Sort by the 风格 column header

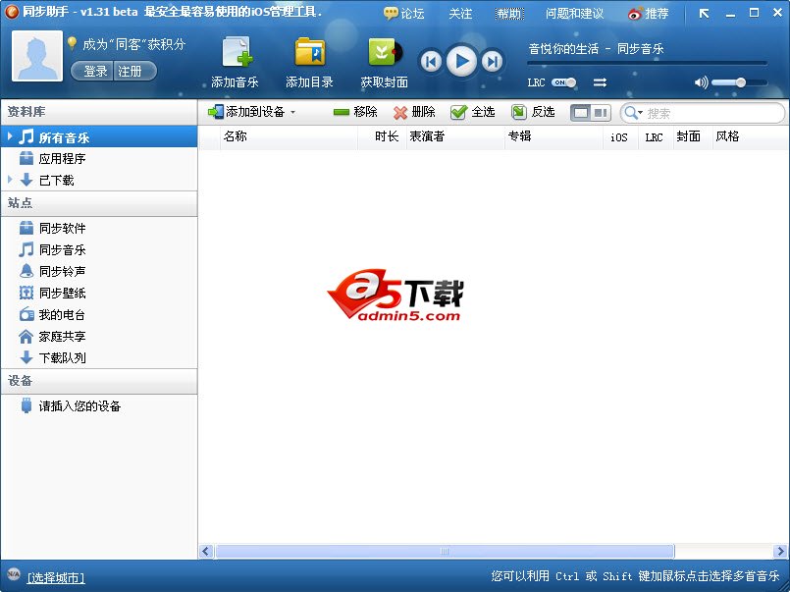click(751, 137)
